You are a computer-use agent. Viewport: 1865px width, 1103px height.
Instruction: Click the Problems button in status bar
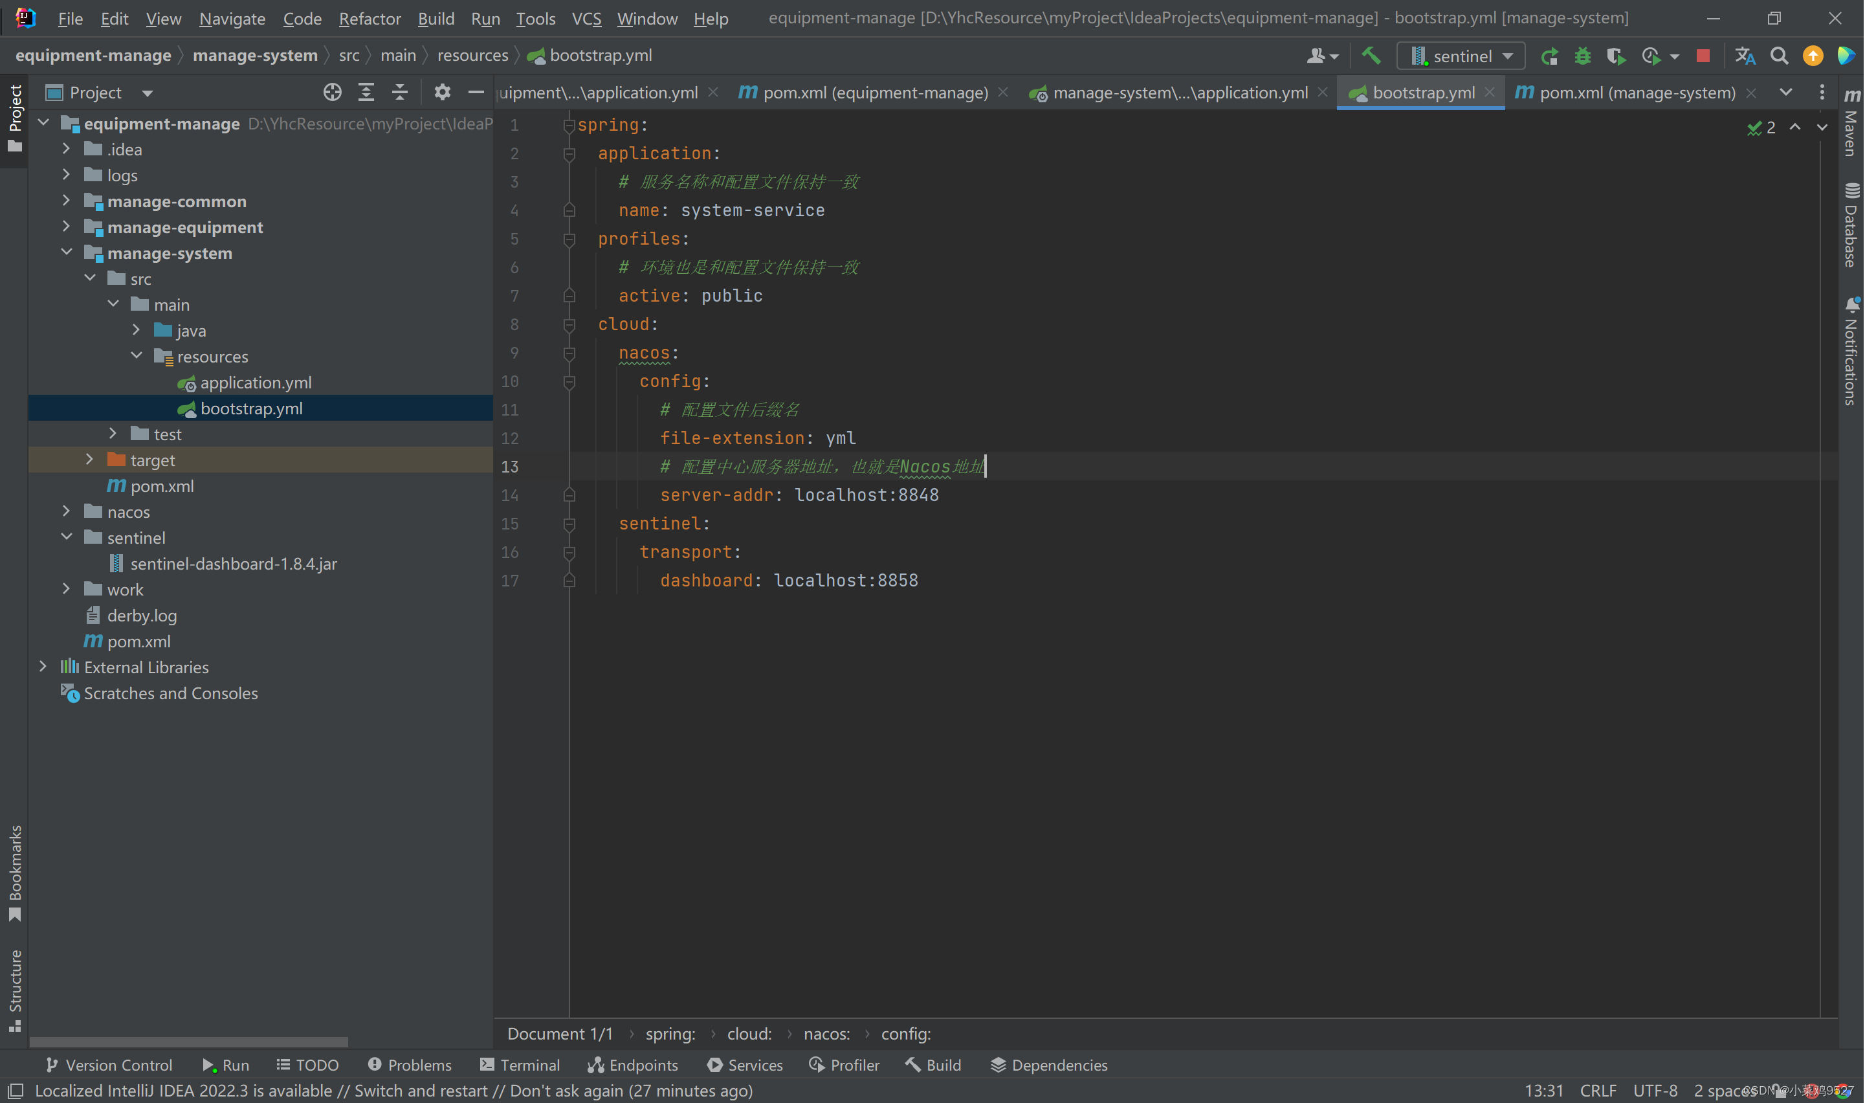411,1064
